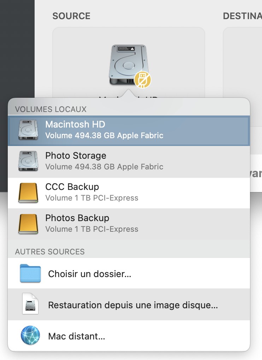This screenshot has width=262, height=360.
Task: Click the blue folder icon
Action: coord(30,273)
